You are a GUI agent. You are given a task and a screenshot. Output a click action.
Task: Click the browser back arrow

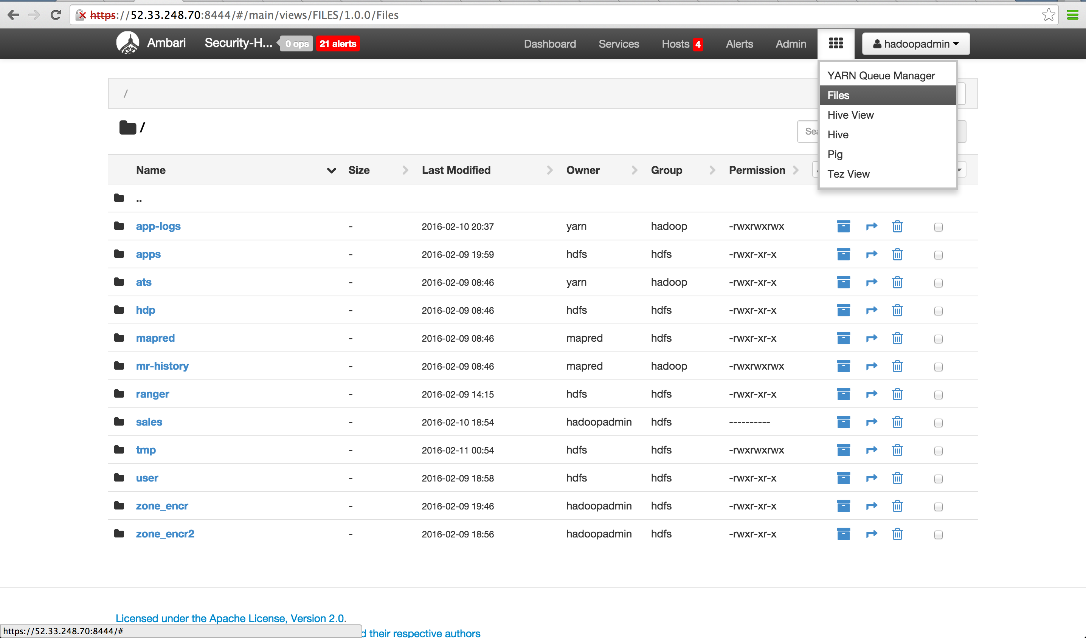[x=13, y=15]
